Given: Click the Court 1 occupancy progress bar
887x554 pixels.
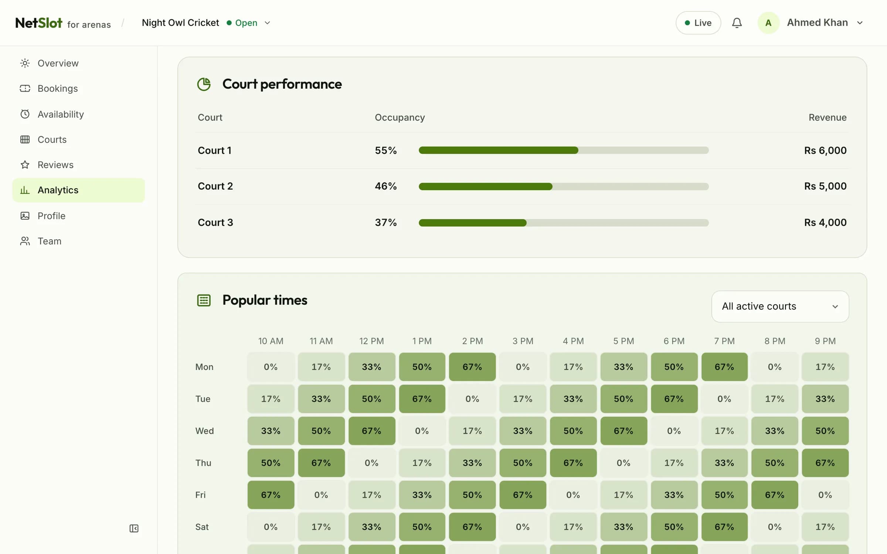Looking at the screenshot, I should coord(564,150).
